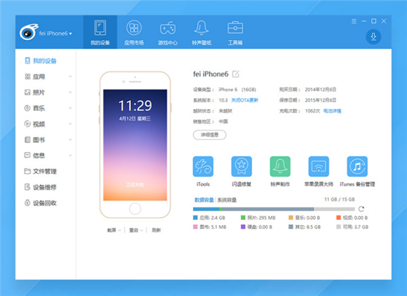The width and height of the screenshot is (407, 296).
Task: Click the purple 硬盘 0.00 B swatch
Action: click(243, 227)
